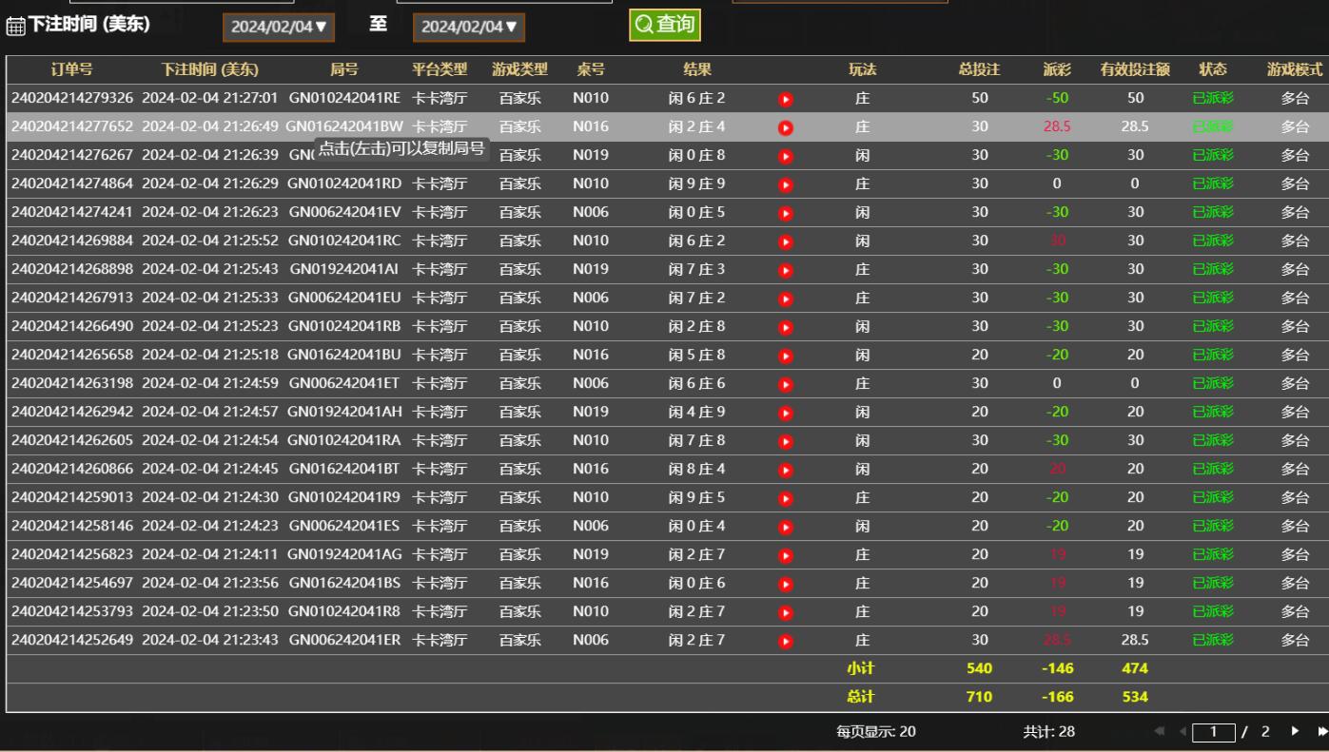Copy round number GN019242041AG
The height and width of the screenshot is (752, 1329).
(344, 554)
